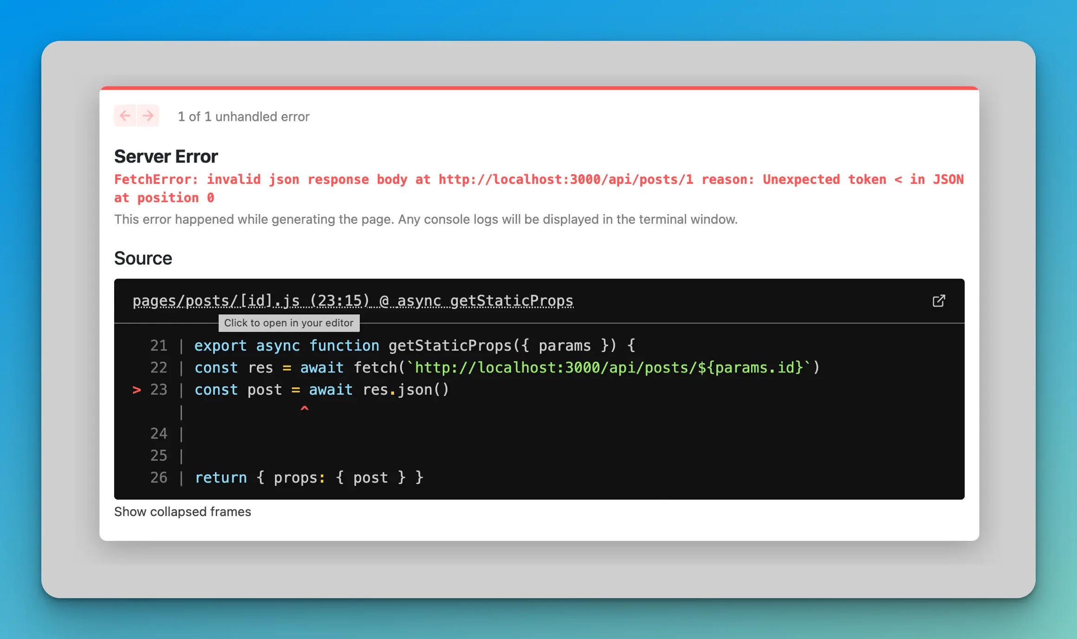Select the red highlighted error text
This screenshot has height=639, width=1077.
tap(538, 189)
